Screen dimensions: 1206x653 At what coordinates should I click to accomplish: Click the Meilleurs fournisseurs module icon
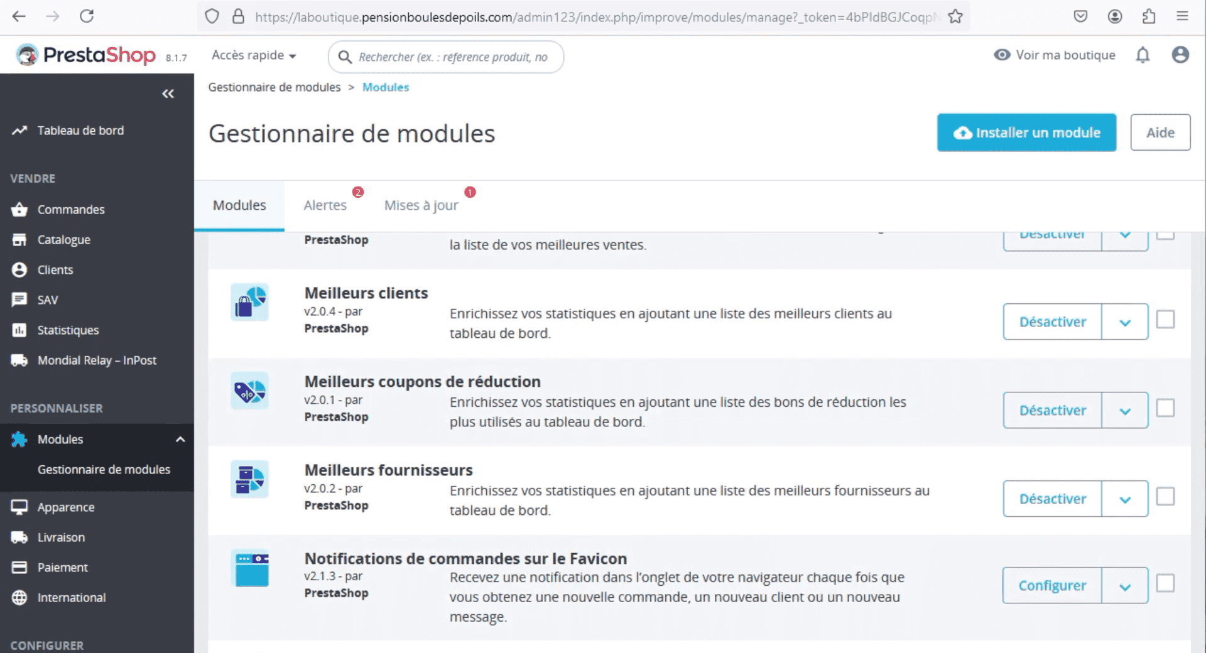pyautogui.click(x=249, y=479)
